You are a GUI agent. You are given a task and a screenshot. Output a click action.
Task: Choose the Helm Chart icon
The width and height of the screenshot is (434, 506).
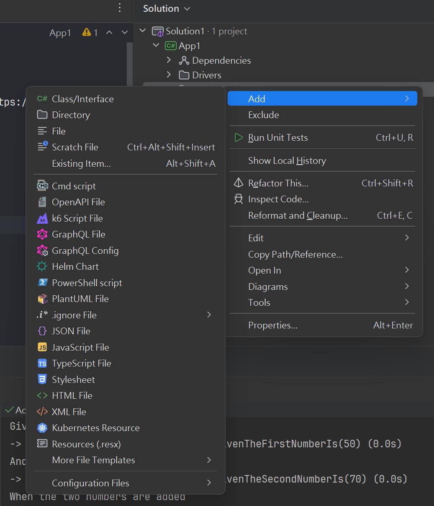[42, 266]
